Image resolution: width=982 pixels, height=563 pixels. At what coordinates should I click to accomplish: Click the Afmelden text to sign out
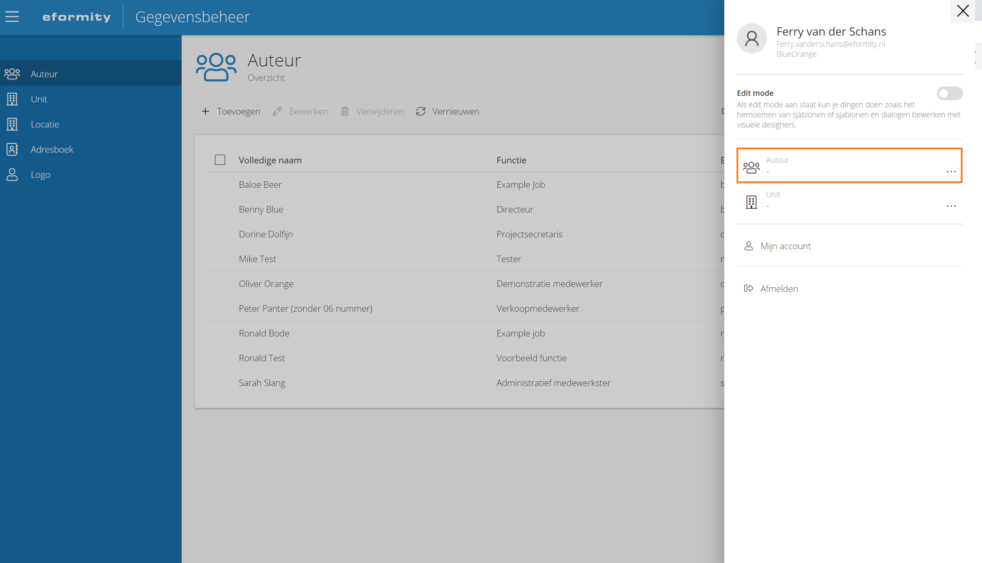point(779,288)
